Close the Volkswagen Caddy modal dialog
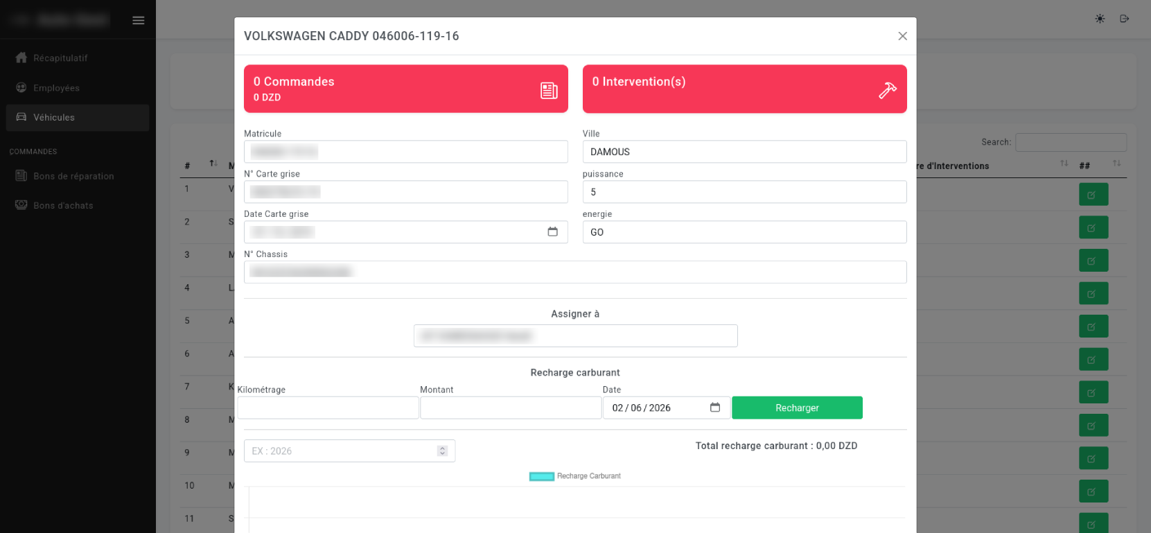1151x533 pixels. coord(902,36)
